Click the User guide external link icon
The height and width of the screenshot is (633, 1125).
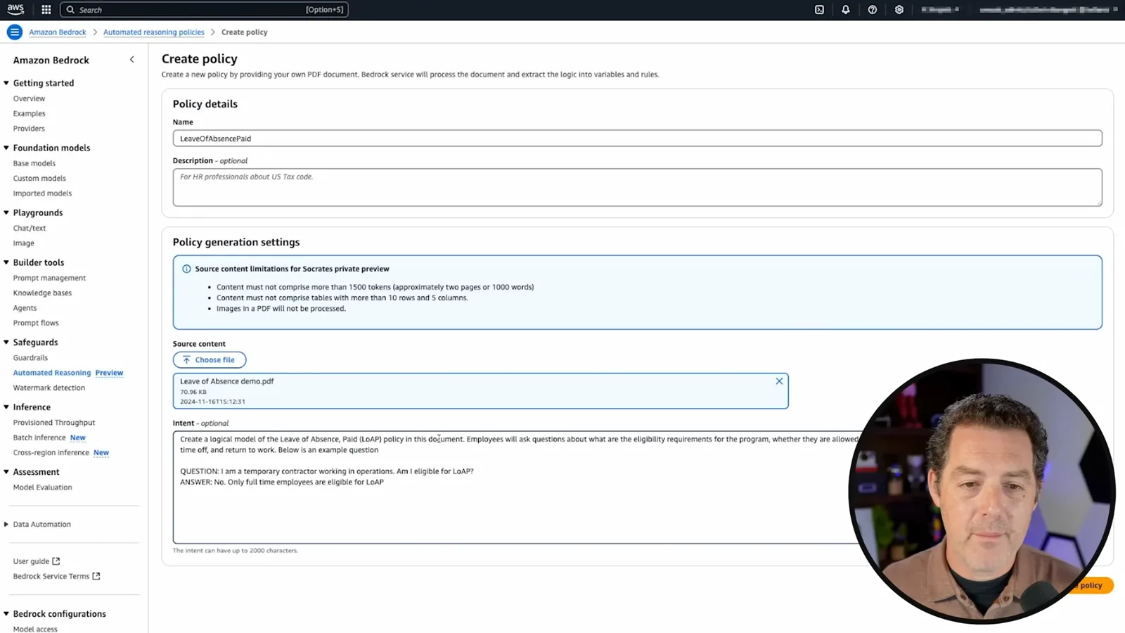[x=56, y=561]
